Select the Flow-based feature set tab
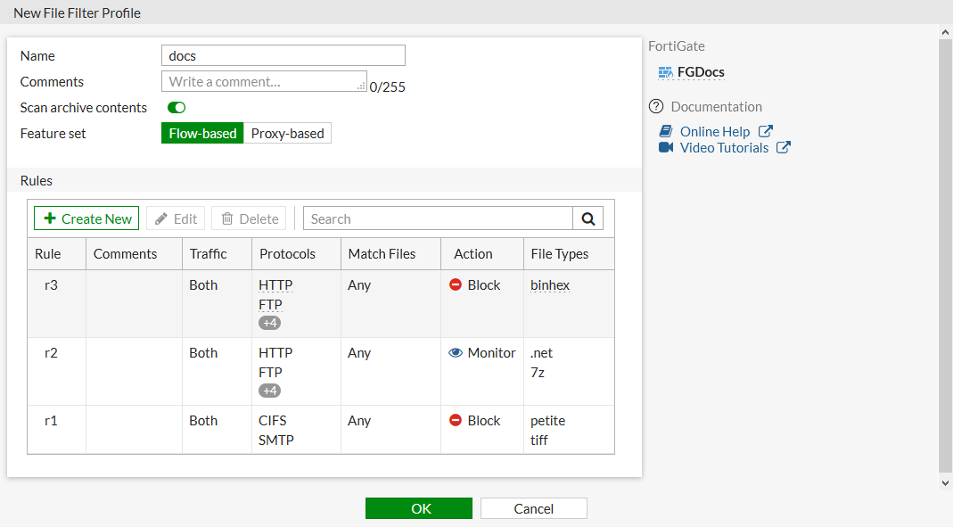 click(x=202, y=132)
